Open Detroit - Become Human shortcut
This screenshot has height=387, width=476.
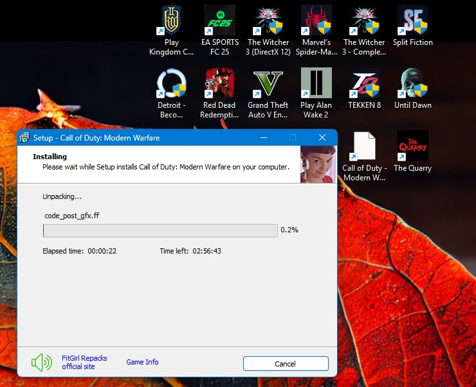coord(172,93)
